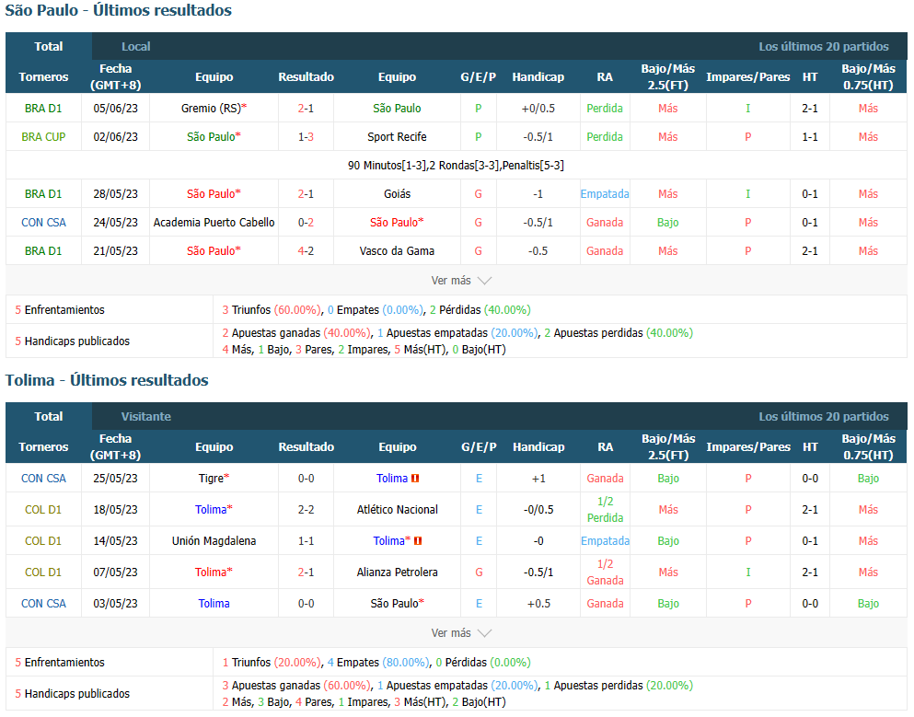
Task: Open the 4-2 result against Vasco da Gama
Action: tap(306, 251)
